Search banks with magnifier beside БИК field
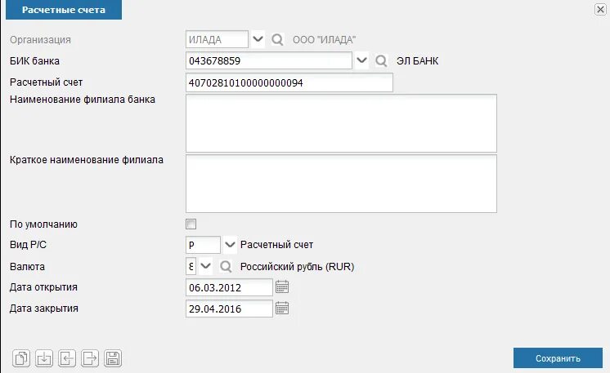Screen dimensions: 610x373 coord(381,61)
